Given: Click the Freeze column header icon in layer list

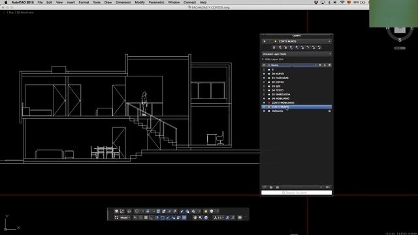Looking at the screenshot, I should [x=320, y=65].
